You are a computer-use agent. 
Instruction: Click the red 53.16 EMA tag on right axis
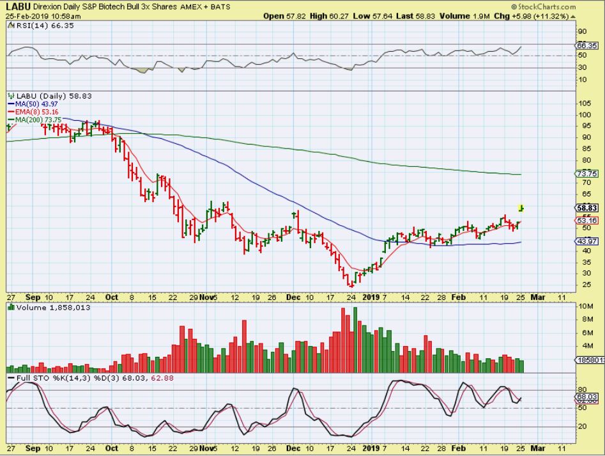tap(586, 221)
